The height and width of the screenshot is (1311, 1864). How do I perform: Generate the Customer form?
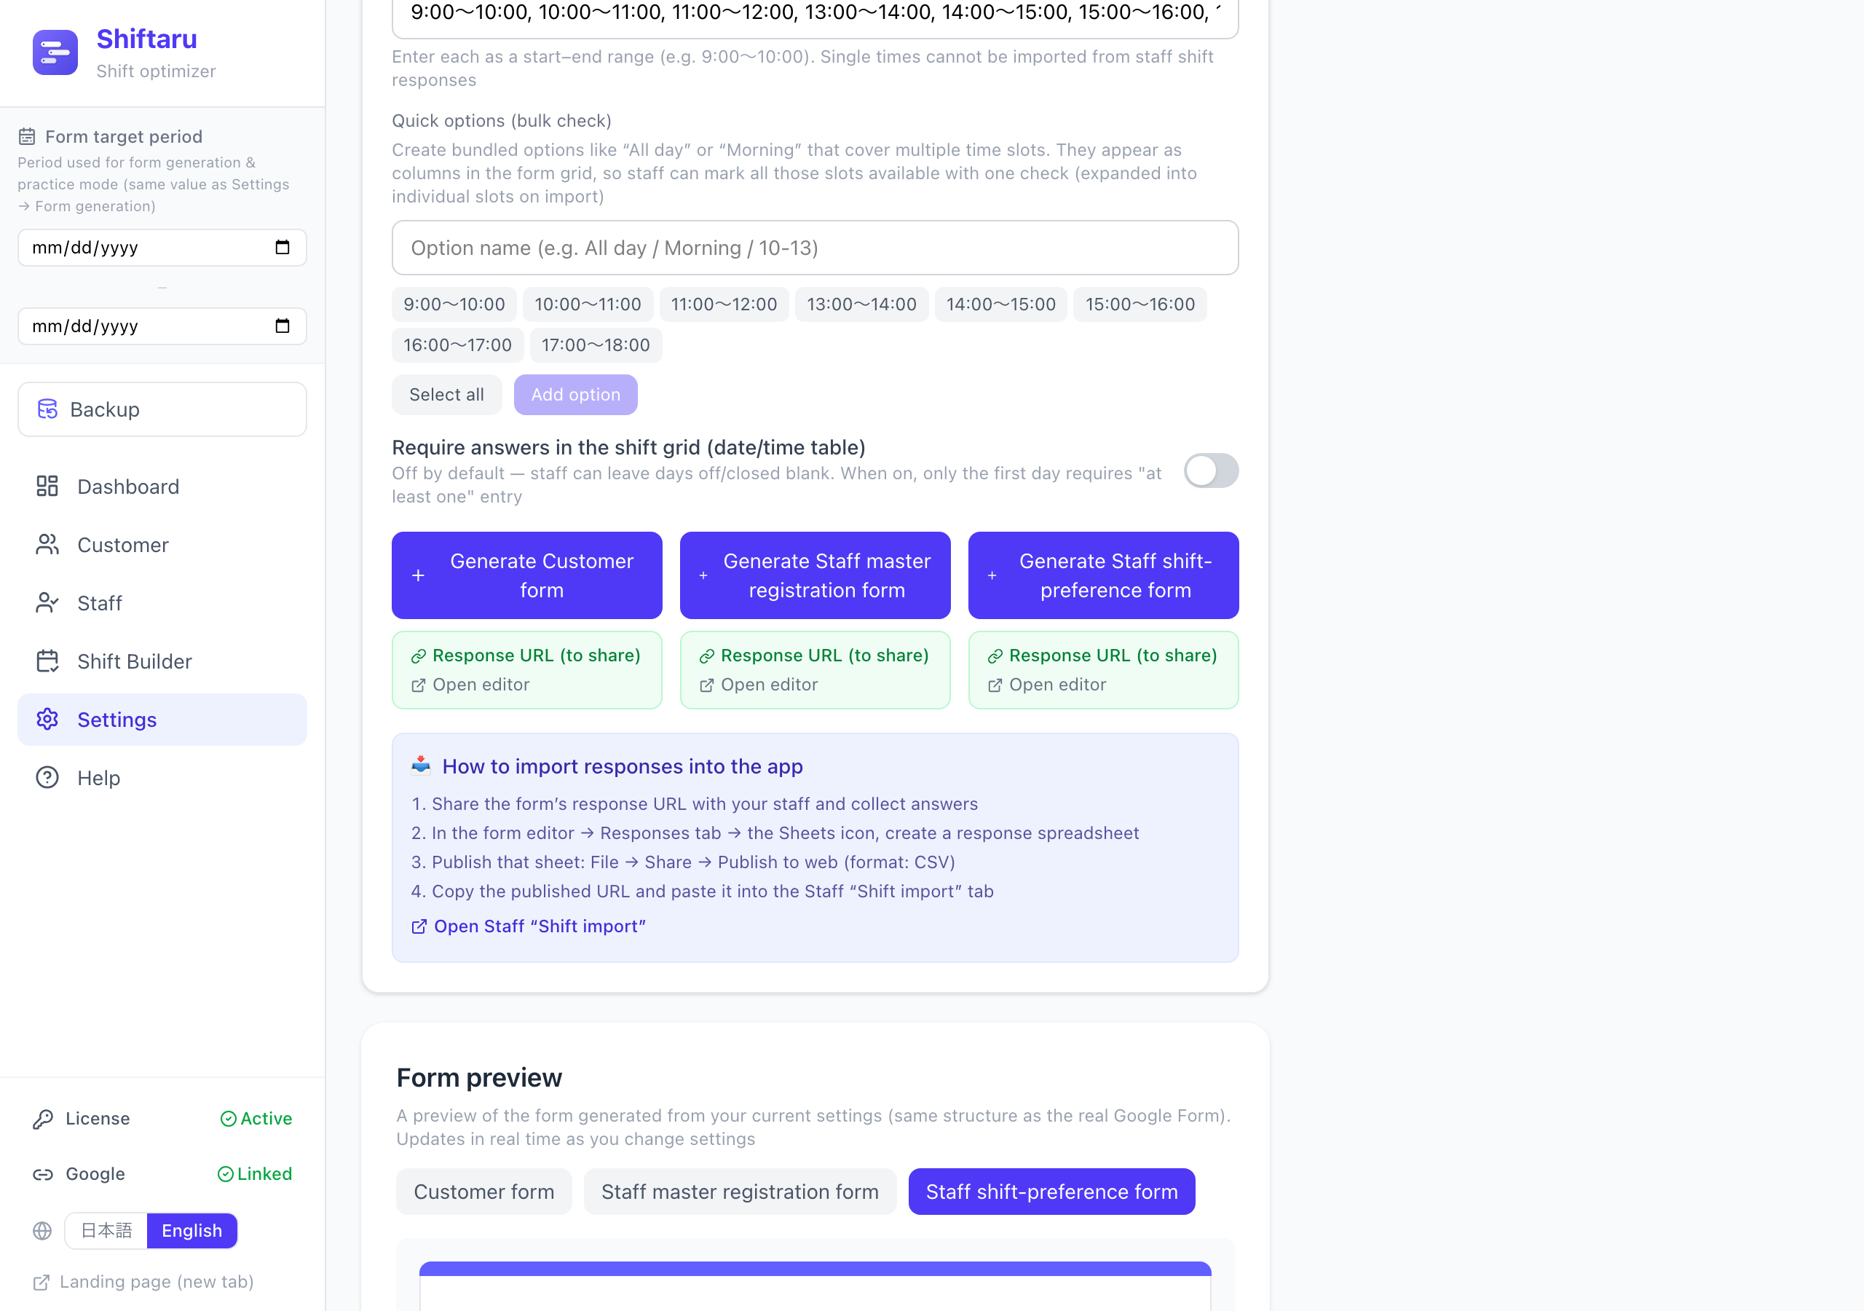coord(527,575)
